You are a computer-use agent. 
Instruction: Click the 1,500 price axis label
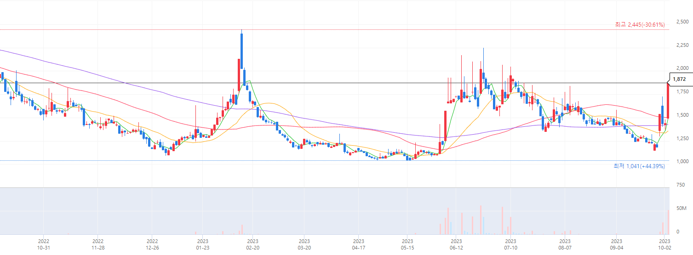(682, 115)
